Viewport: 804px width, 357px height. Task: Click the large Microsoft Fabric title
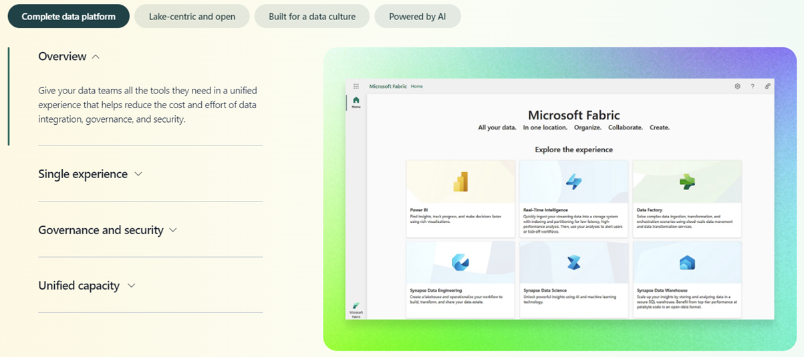(x=574, y=115)
